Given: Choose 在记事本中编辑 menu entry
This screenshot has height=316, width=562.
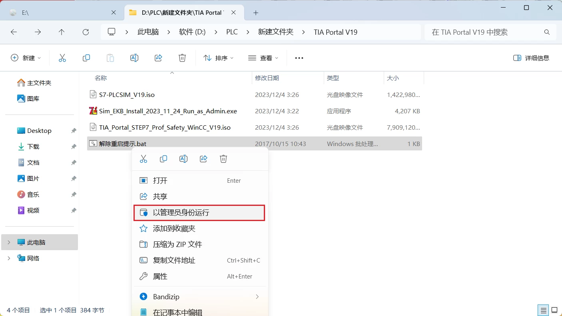Looking at the screenshot, I should pyautogui.click(x=200, y=312).
